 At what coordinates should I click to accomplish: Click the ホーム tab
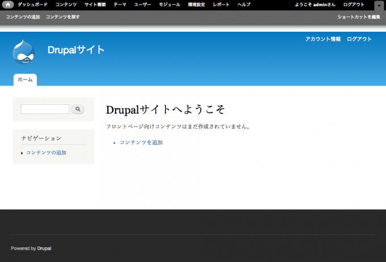click(x=25, y=80)
